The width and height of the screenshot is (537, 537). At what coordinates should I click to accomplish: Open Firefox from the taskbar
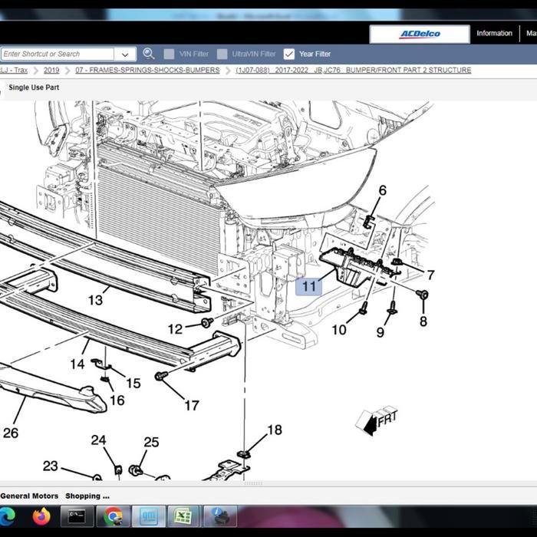tap(41, 516)
